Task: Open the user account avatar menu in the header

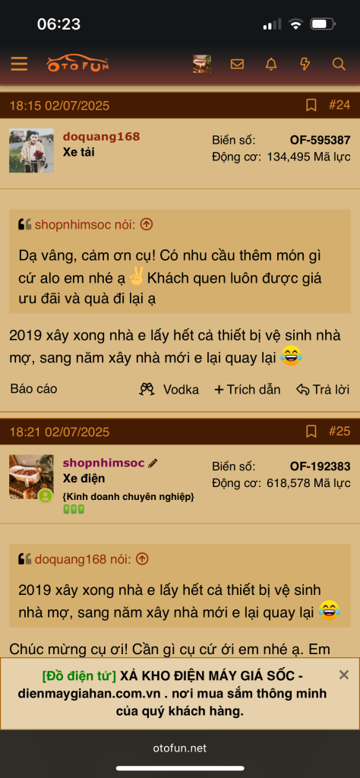Action: click(202, 64)
